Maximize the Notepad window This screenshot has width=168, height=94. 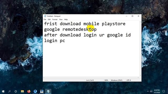click(132, 16)
